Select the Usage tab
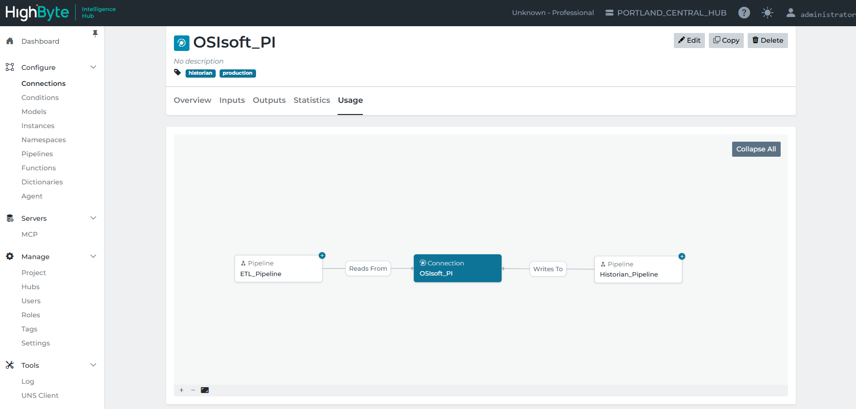 click(350, 100)
